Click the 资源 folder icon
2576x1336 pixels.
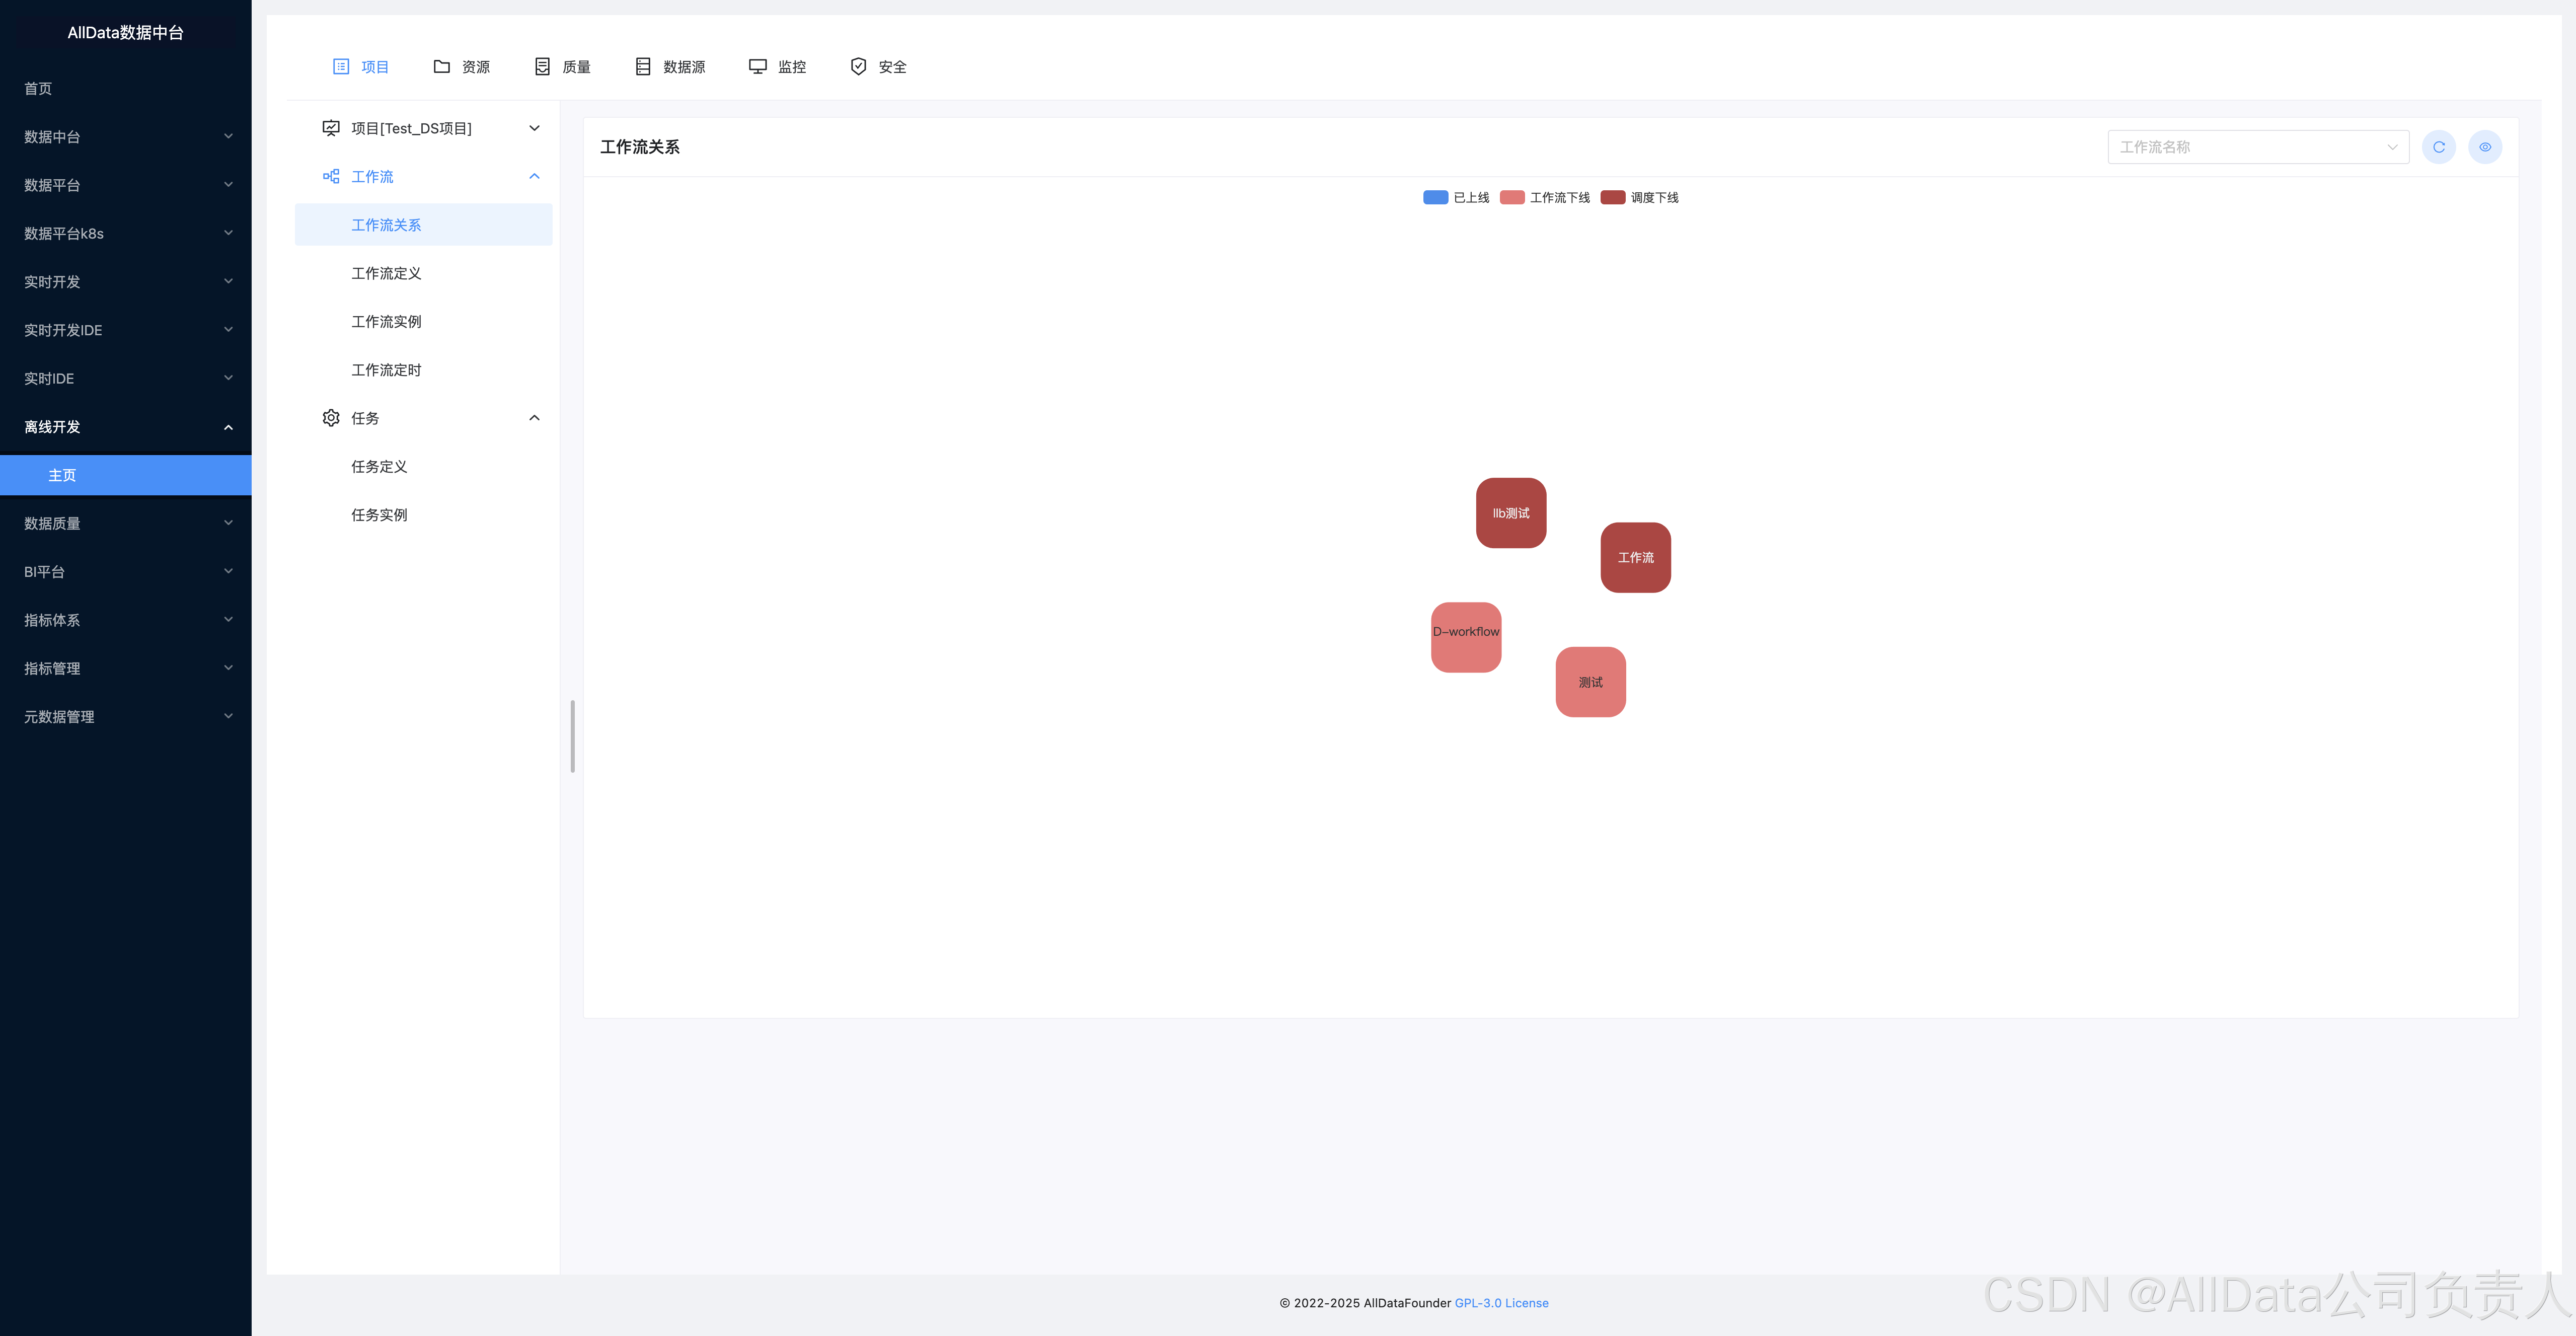[x=441, y=67]
